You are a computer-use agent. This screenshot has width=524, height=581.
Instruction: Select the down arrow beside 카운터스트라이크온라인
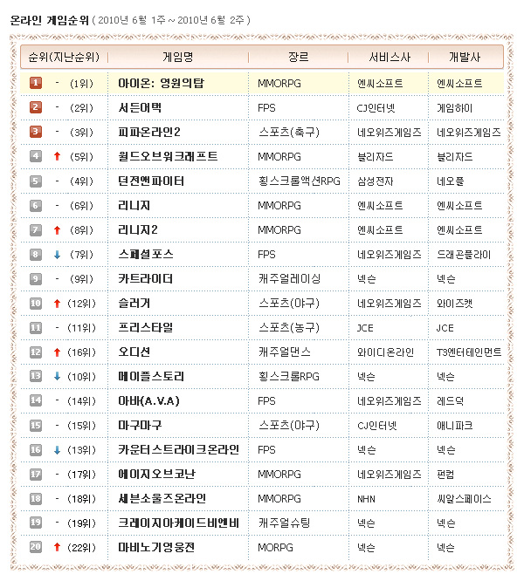57,449
